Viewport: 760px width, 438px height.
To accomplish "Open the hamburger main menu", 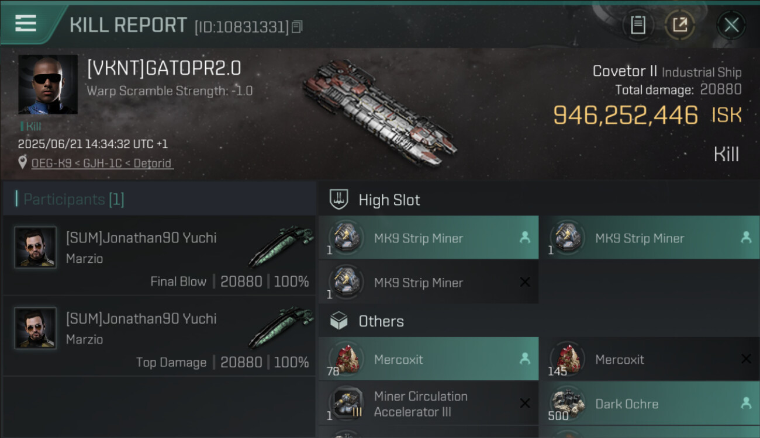I will click(x=26, y=24).
